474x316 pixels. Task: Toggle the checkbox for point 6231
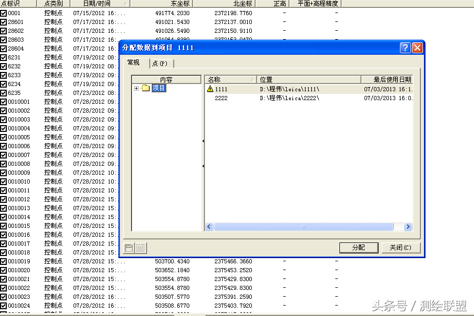(4, 57)
